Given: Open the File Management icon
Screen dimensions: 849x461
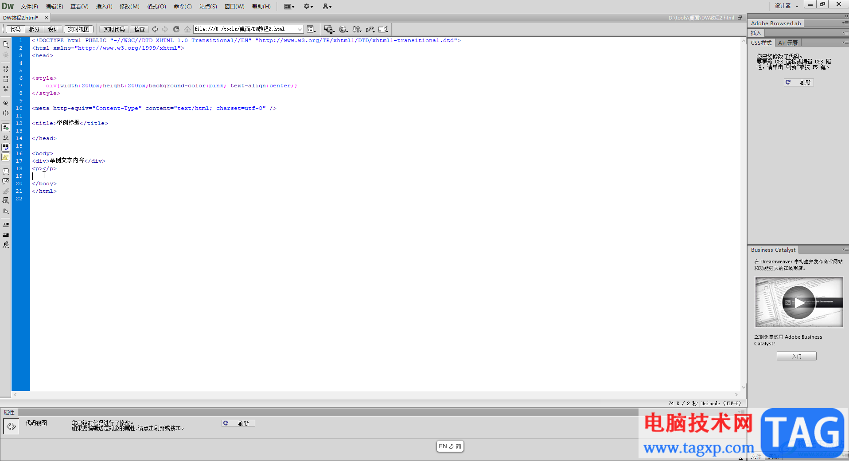Looking at the screenshot, I should coord(357,29).
